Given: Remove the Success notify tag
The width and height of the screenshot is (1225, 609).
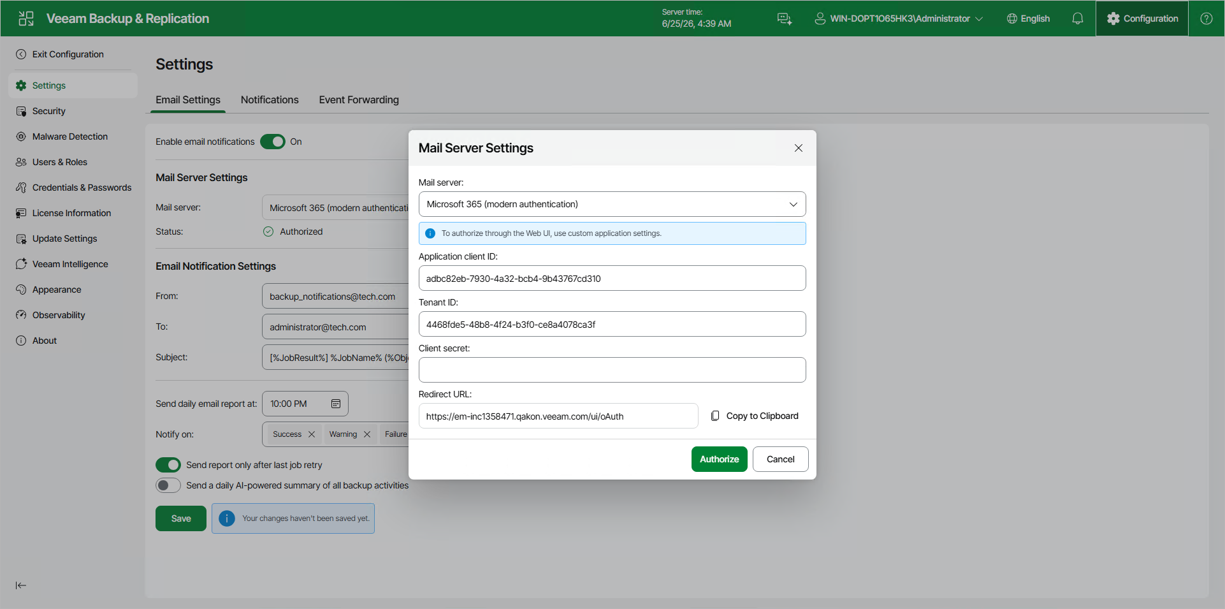Looking at the screenshot, I should pos(312,434).
